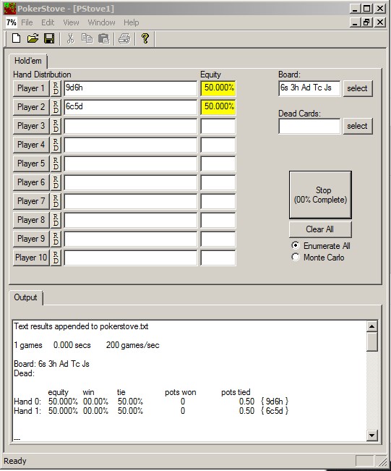Viewport: 391px width, 471px height.
Task: Click the RD button next to Player 6
Action: 56,182
